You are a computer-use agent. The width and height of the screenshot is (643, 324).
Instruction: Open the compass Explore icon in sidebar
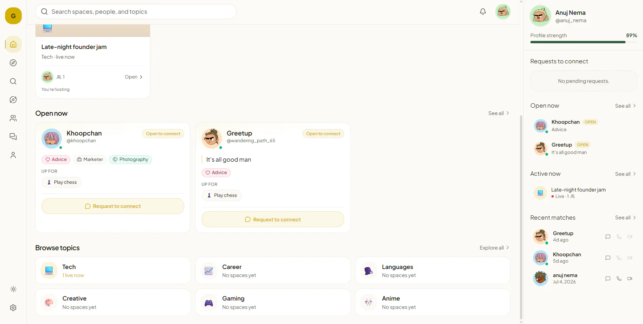13,63
